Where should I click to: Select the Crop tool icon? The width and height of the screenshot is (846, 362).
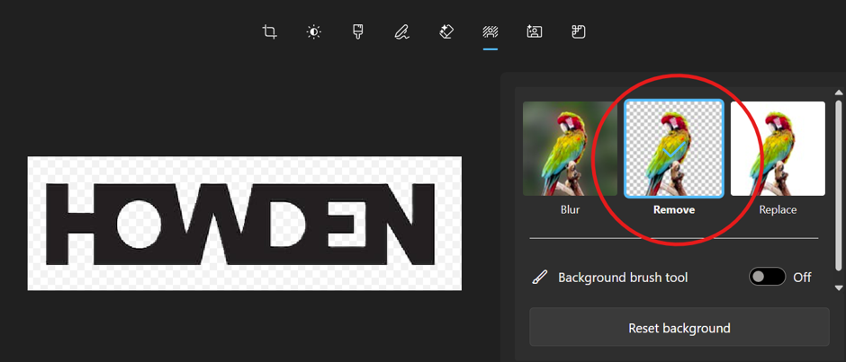(269, 31)
